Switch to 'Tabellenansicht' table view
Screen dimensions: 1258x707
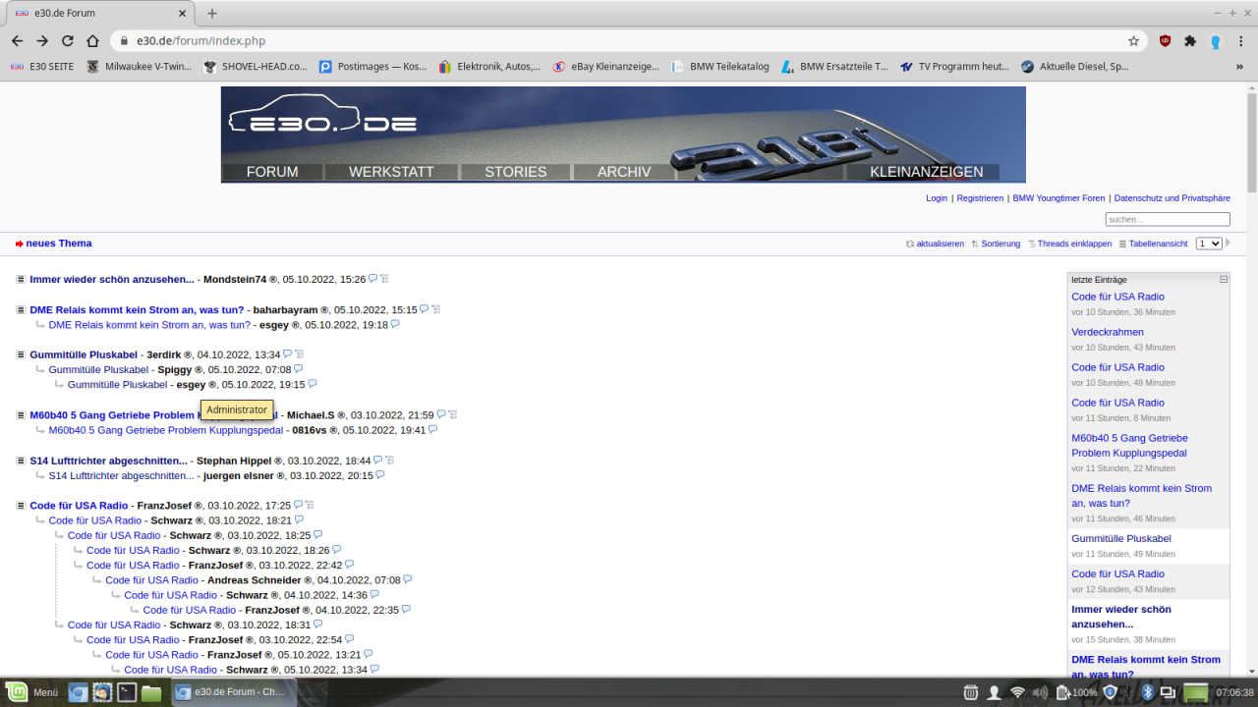point(1158,244)
